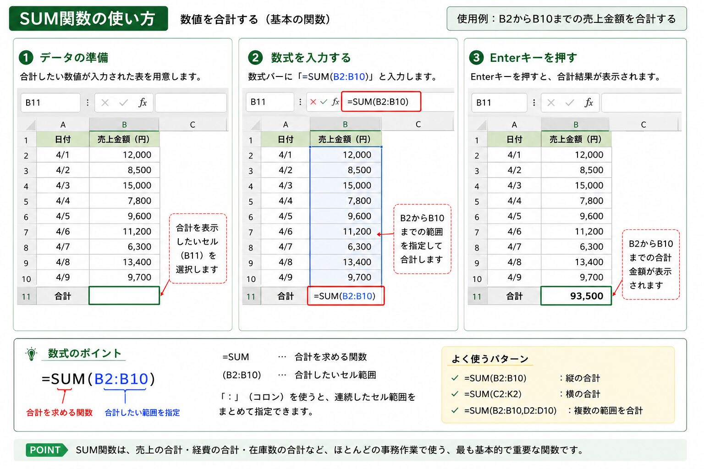Select row header 11 in step 1 sheet

(27, 296)
